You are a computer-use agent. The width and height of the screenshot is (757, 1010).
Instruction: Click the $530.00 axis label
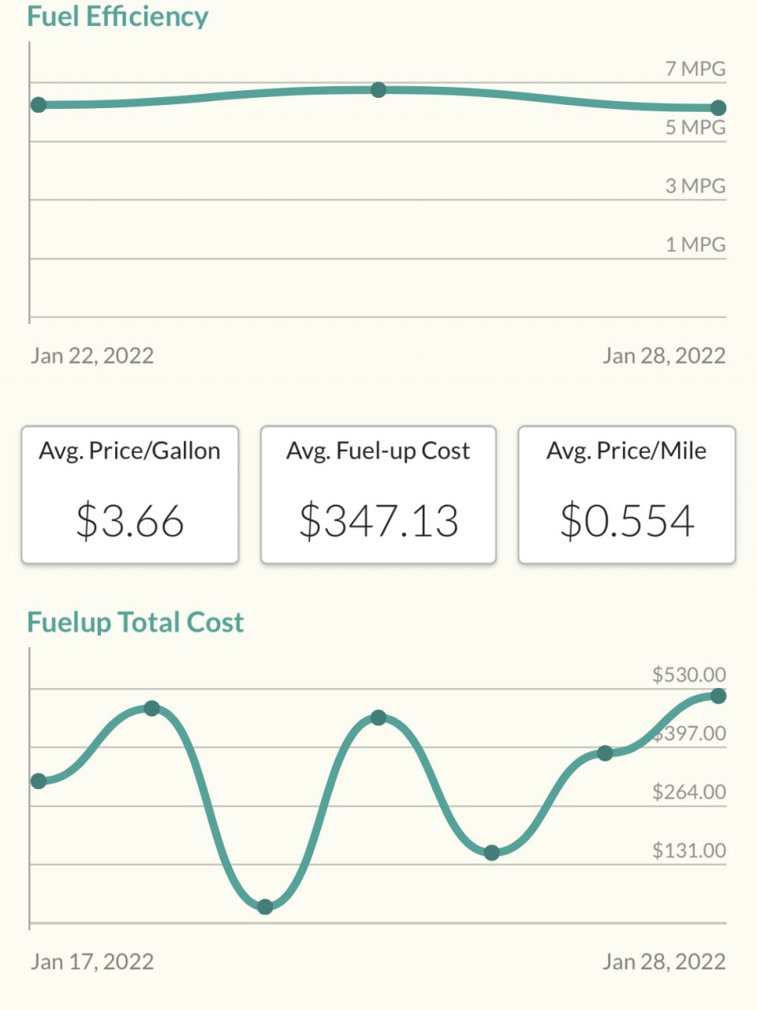(x=688, y=675)
